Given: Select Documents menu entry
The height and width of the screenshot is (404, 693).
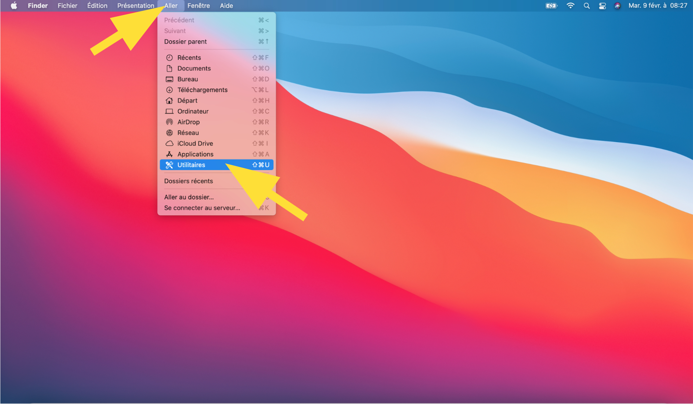Looking at the screenshot, I should 217,68.
